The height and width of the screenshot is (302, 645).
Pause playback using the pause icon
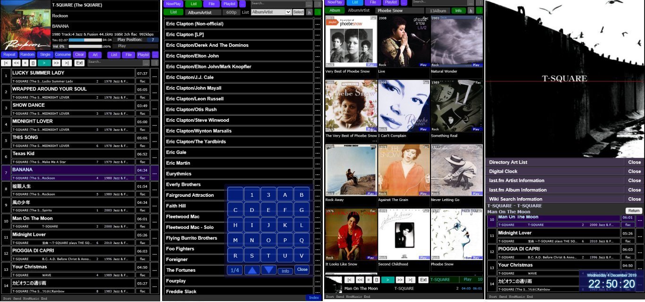(x=26, y=63)
